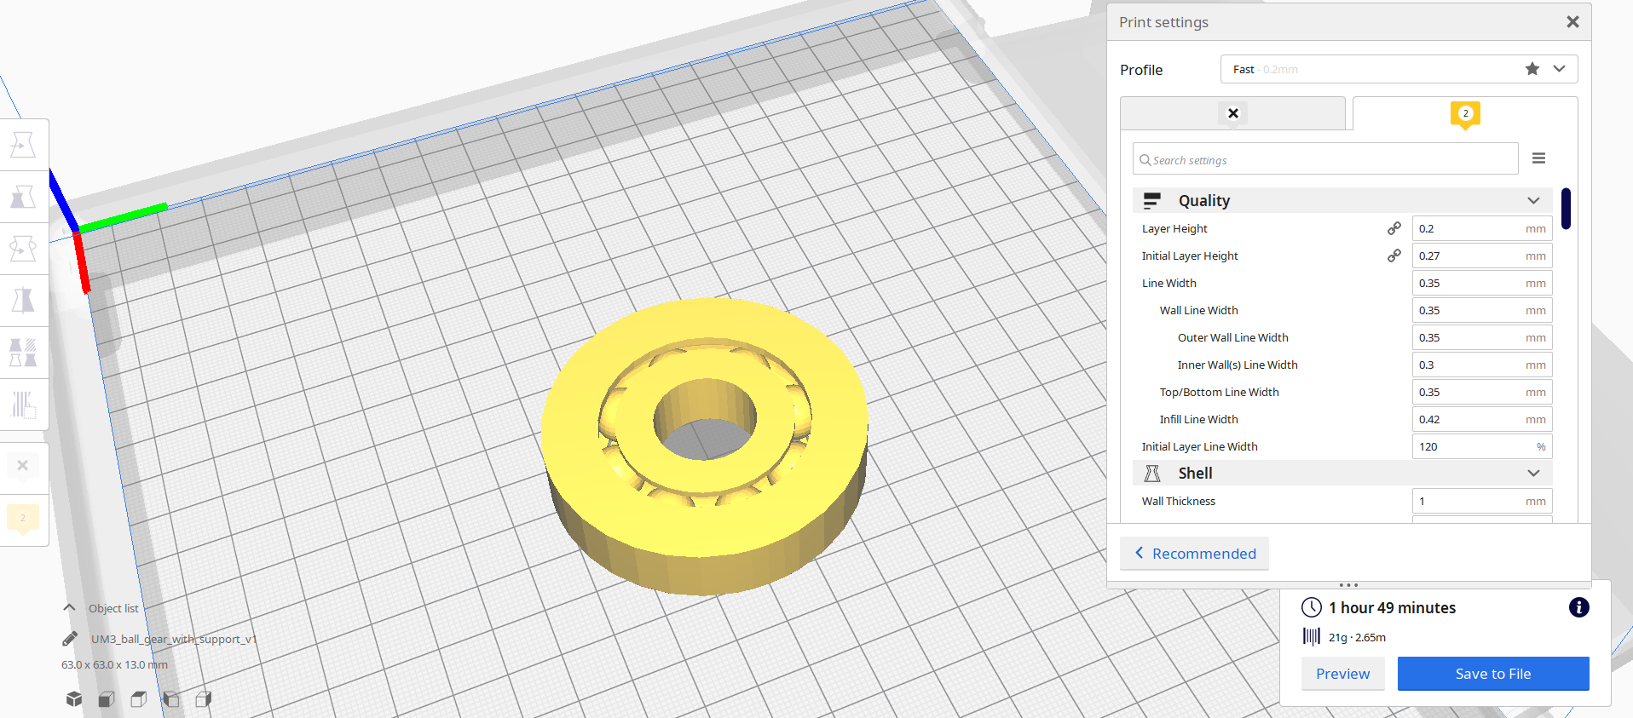The width and height of the screenshot is (1633, 718).
Task: Click the UM3_ball_gear_with_support_v1 object name
Action: [x=174, y=639]
